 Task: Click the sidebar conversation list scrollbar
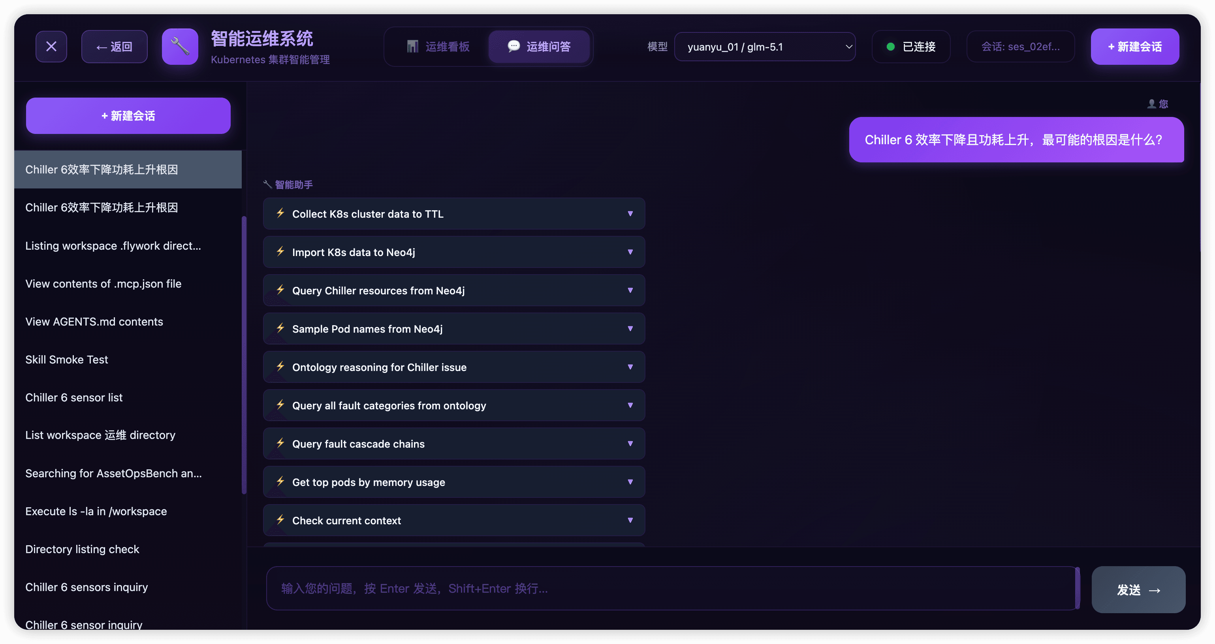pos(244,355)
